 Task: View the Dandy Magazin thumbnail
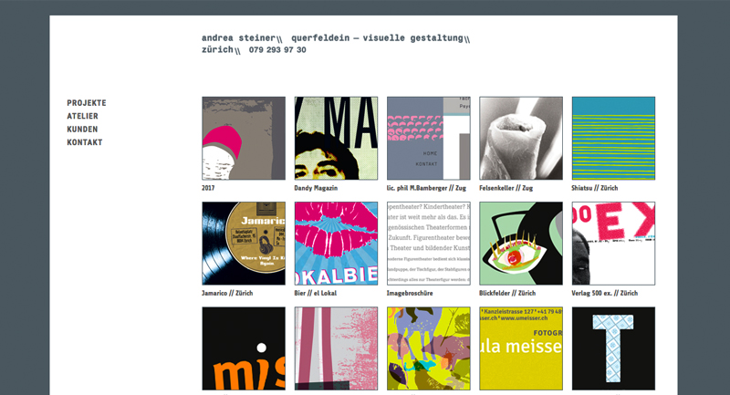[336, 138]
